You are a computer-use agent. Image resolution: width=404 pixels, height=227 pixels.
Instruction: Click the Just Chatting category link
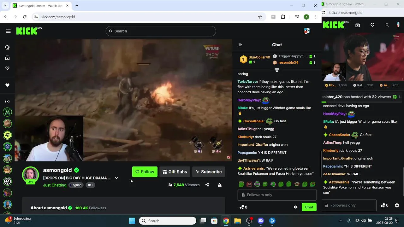click(55, 185)
